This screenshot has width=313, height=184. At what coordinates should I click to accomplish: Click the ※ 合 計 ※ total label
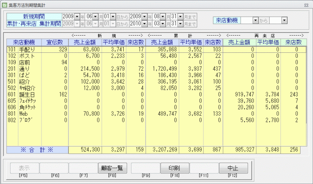pos(37,150)
